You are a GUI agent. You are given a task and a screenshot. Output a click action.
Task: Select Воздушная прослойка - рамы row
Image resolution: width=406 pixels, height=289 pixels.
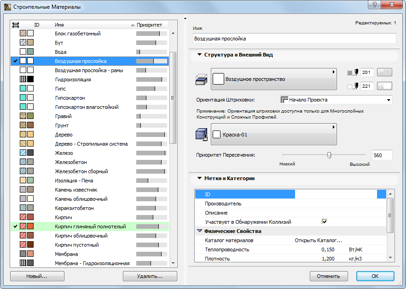(90, 70)
